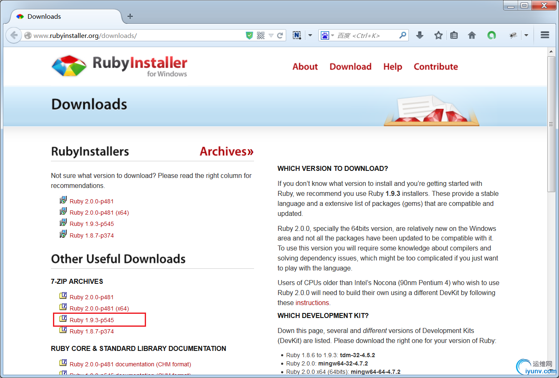The image size is (559, 378).
Task: Open dropdown arrow beside ant icon
Action: coord(526,35)
